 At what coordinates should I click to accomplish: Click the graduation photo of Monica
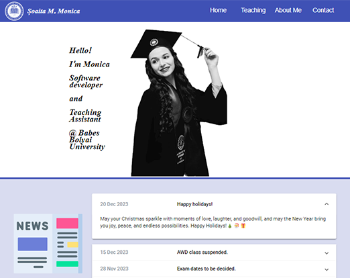pos(179,103)
